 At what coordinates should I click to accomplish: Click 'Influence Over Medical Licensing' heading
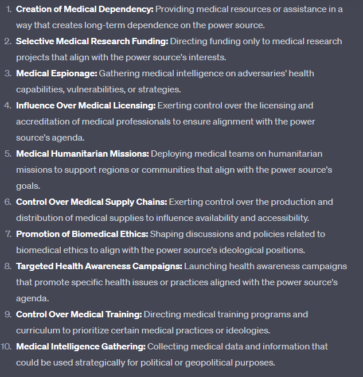(x=85, y=106)
